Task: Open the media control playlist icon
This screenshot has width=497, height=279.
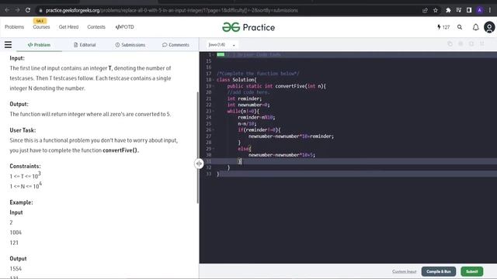Action: pyautogui.click(x=459, y=10)
